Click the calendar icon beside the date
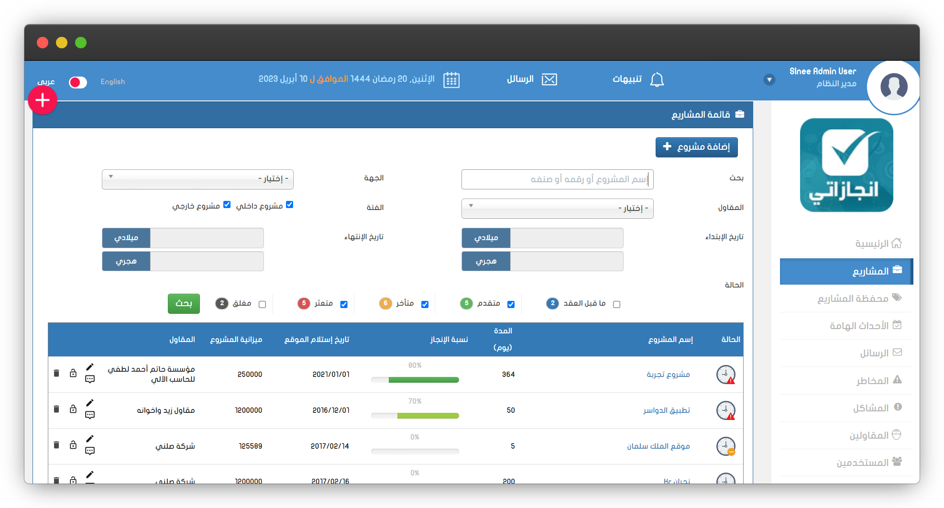The width and height of the screenshot is (944, 508). (451, 80)
